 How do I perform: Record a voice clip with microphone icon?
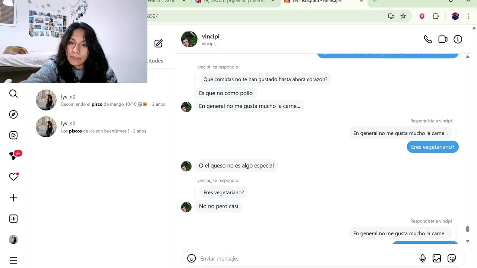423,258
